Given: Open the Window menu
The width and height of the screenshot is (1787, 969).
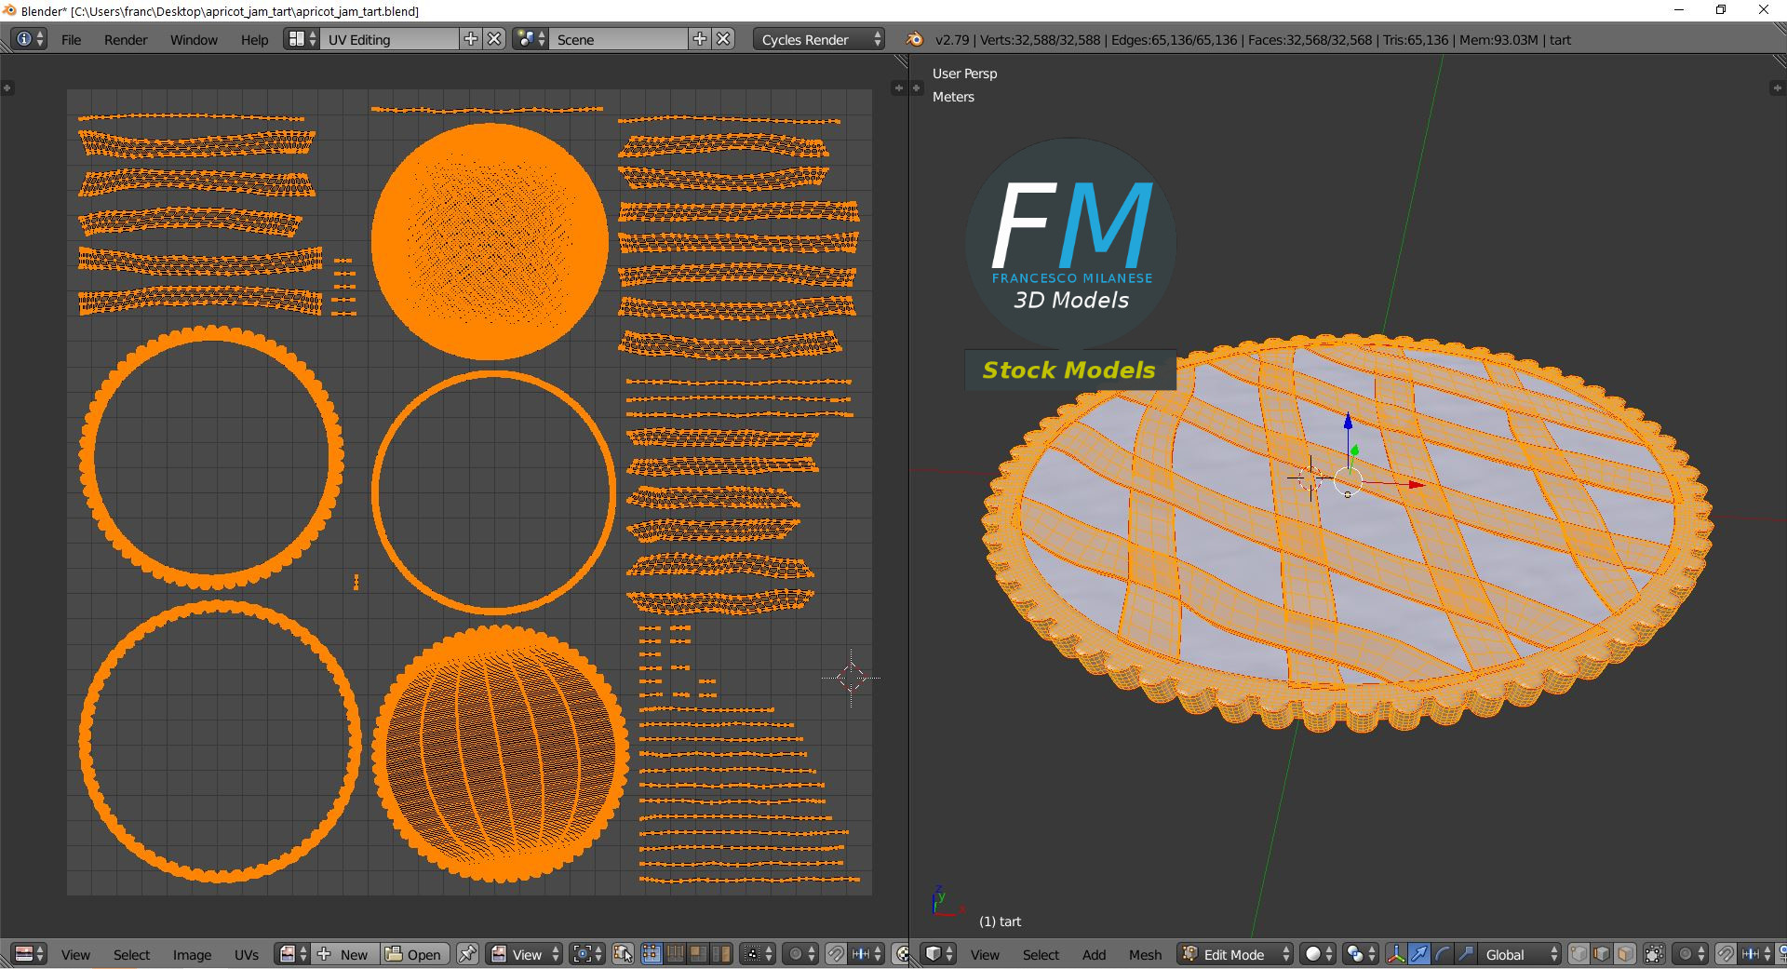Looking at the screenshot, I should point(194,40).
